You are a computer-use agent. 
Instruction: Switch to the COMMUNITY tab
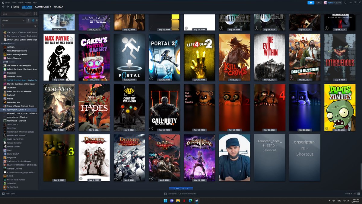(43, 7)
